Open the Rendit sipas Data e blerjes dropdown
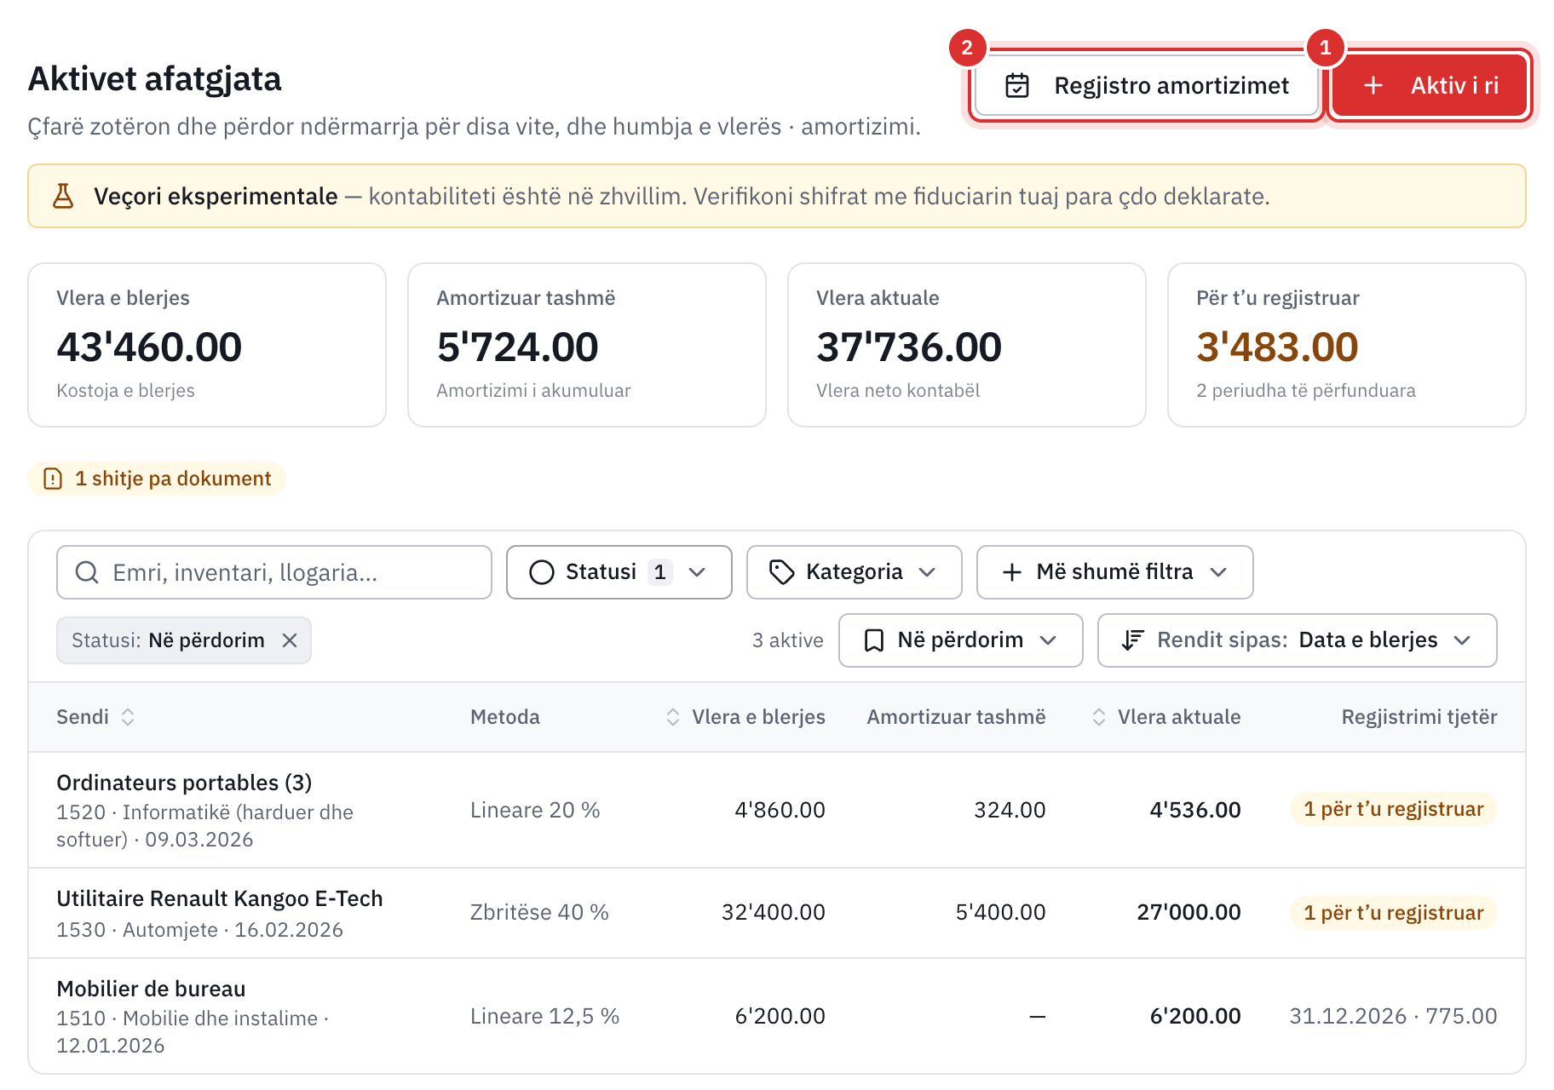 1297,640
